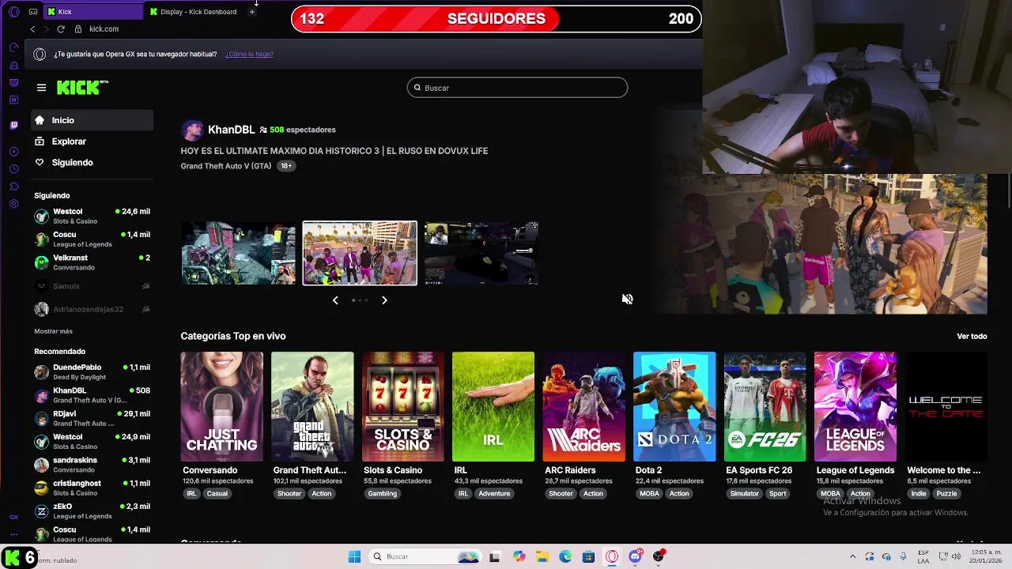
Task: Click the ¿Cómo lo hago? link
Action: [249, 54]
